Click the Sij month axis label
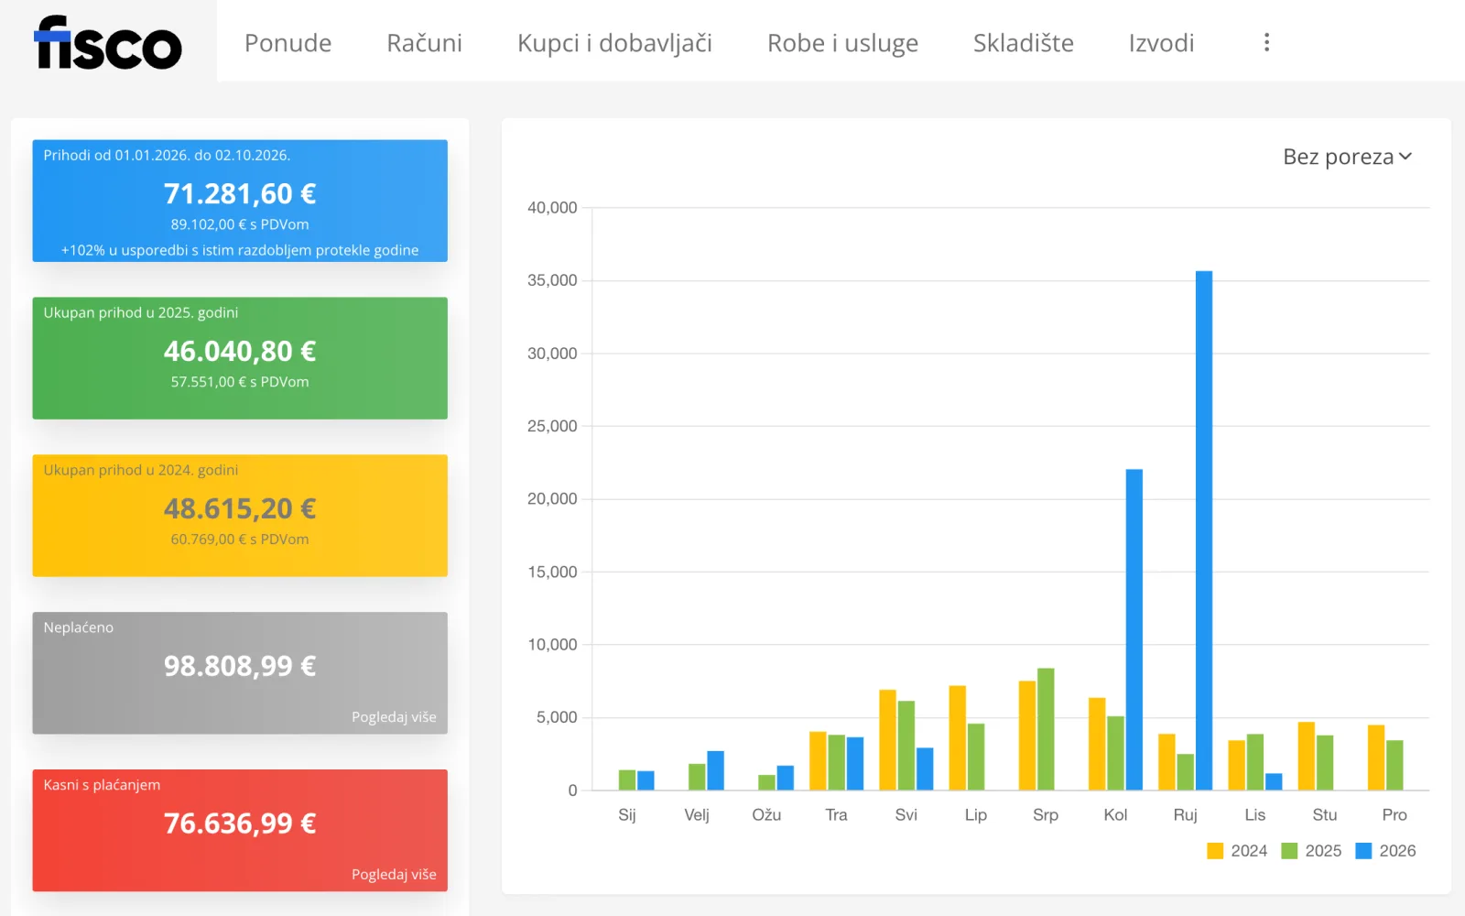Screen dimensions: 1465x916 pyautogui.click(x=627, y=815)
